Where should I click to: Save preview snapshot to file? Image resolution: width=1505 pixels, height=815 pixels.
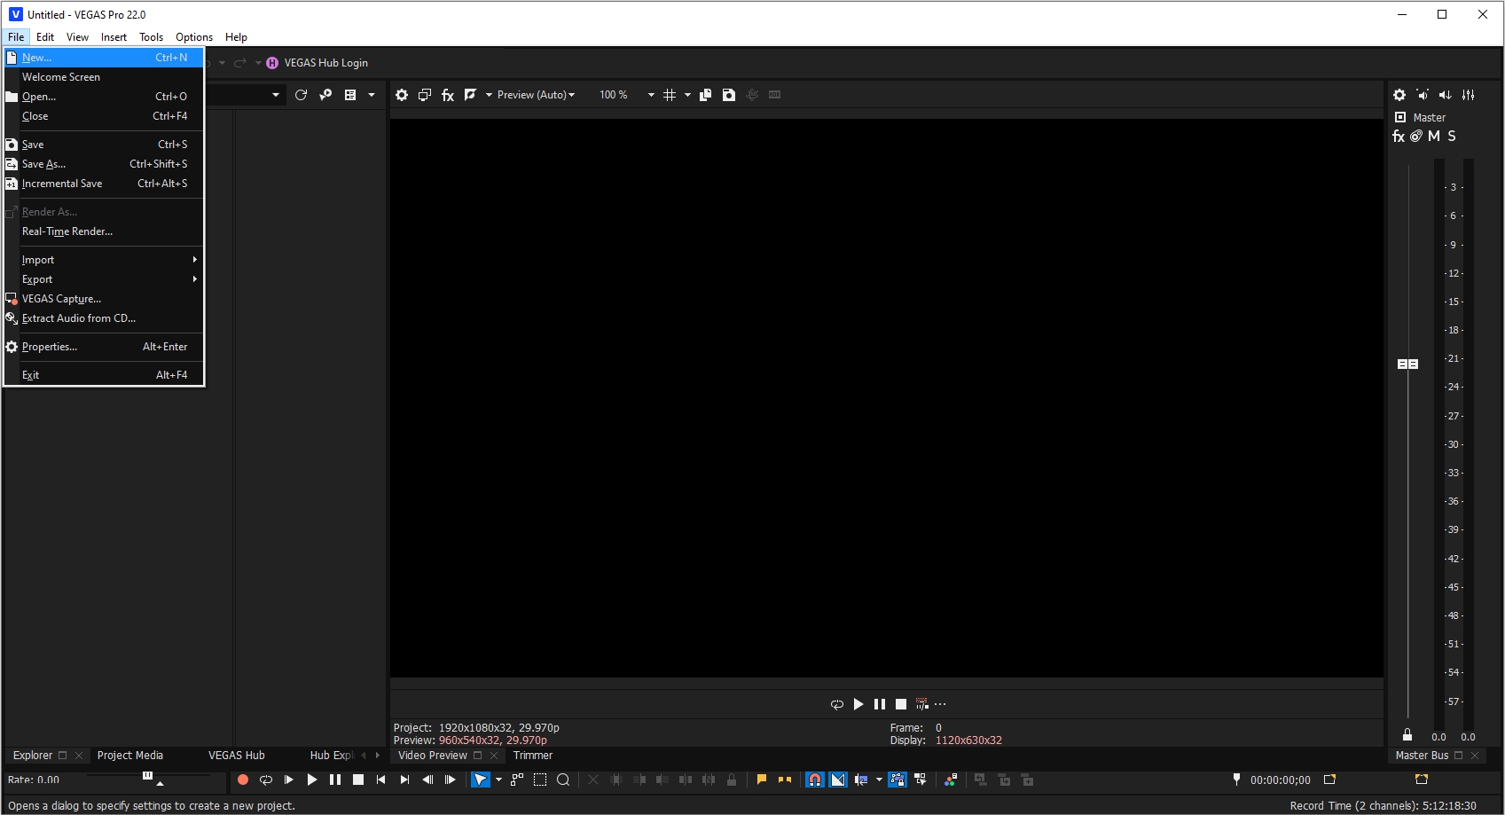point(729,95)
